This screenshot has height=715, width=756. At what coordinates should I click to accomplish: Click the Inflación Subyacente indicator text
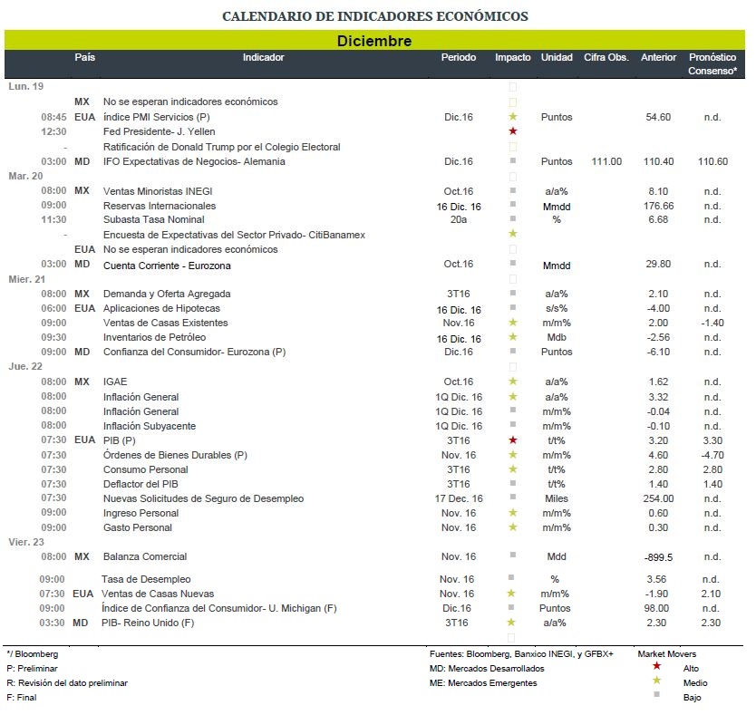150,426
